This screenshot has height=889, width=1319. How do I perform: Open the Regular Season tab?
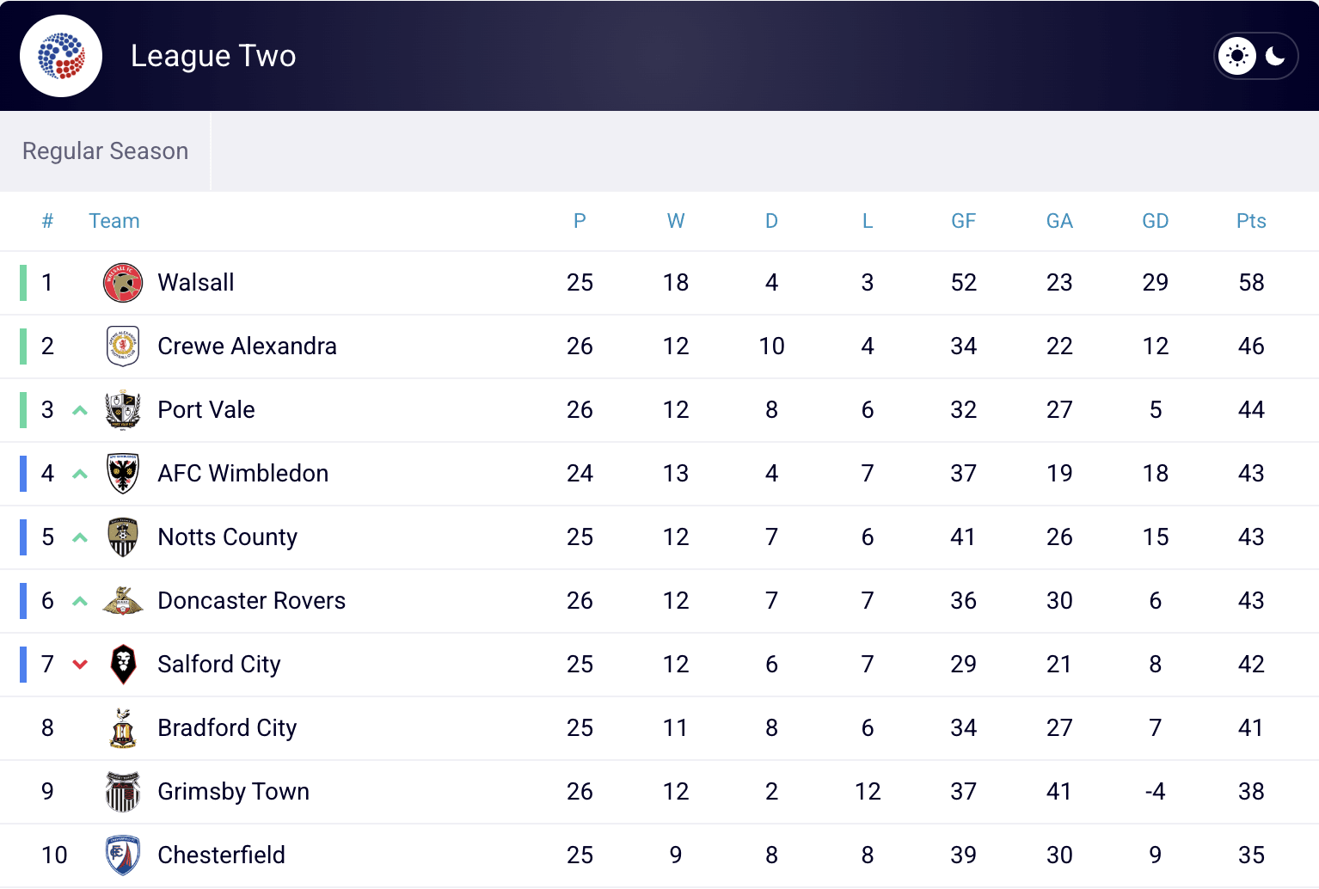tap(105, 151)
